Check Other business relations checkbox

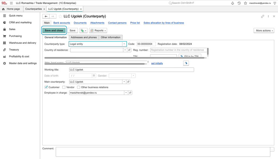78,87
